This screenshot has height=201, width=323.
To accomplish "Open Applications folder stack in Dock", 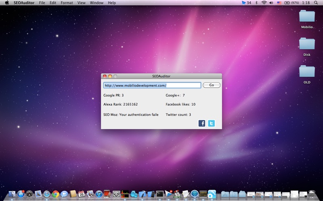I will click(225, 194).
